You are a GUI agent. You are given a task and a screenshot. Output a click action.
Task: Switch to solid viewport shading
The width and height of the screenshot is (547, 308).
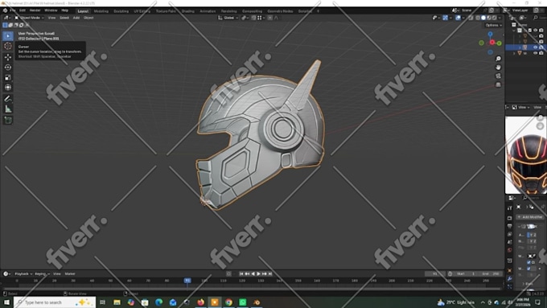(483, 18)
